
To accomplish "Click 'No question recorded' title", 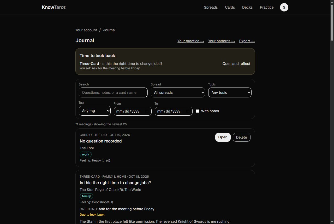I will click(x=101, y=141).
